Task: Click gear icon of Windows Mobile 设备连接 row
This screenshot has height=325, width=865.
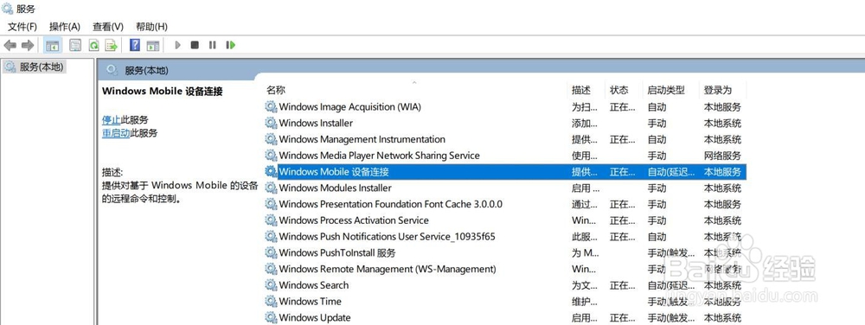Action: pos(271,171)
